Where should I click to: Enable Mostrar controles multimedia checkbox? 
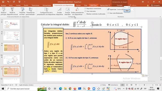coord(85,14)
